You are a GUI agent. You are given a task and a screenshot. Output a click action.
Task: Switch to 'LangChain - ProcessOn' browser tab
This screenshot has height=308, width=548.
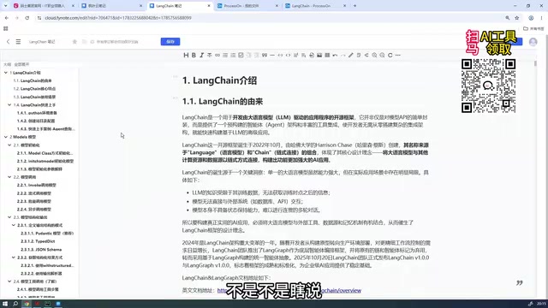click(x=314, y=6)
